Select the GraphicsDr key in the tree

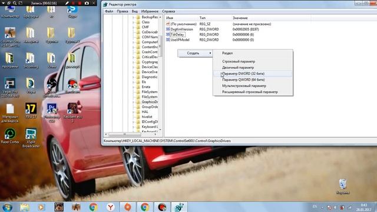pyautogui.click(x=150, y=102)
